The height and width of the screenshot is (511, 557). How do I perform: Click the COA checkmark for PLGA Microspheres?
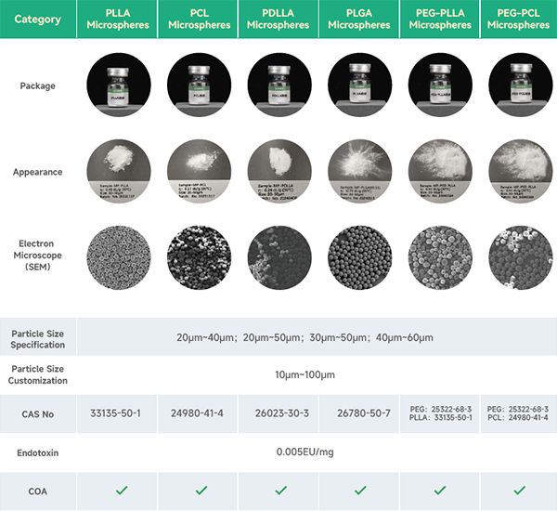click(x=357, y=490)
